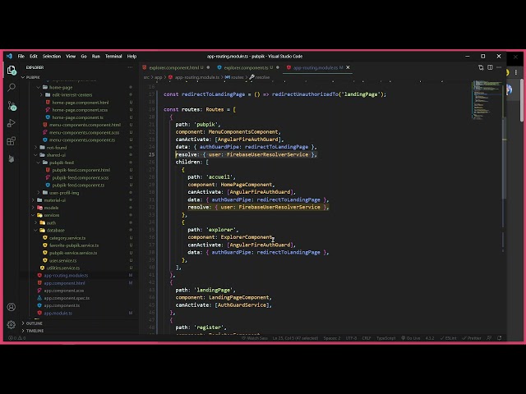Open the Extensions view
Viewport: 526px width, 394px height.
(12, 141)
